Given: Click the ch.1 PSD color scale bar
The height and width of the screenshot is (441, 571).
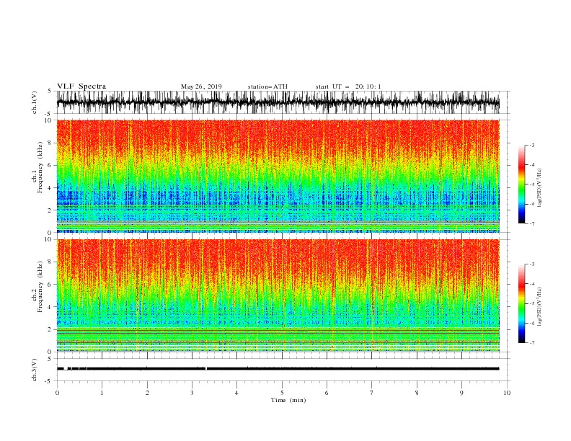Looking at the screenshot, I should [521, 184].
